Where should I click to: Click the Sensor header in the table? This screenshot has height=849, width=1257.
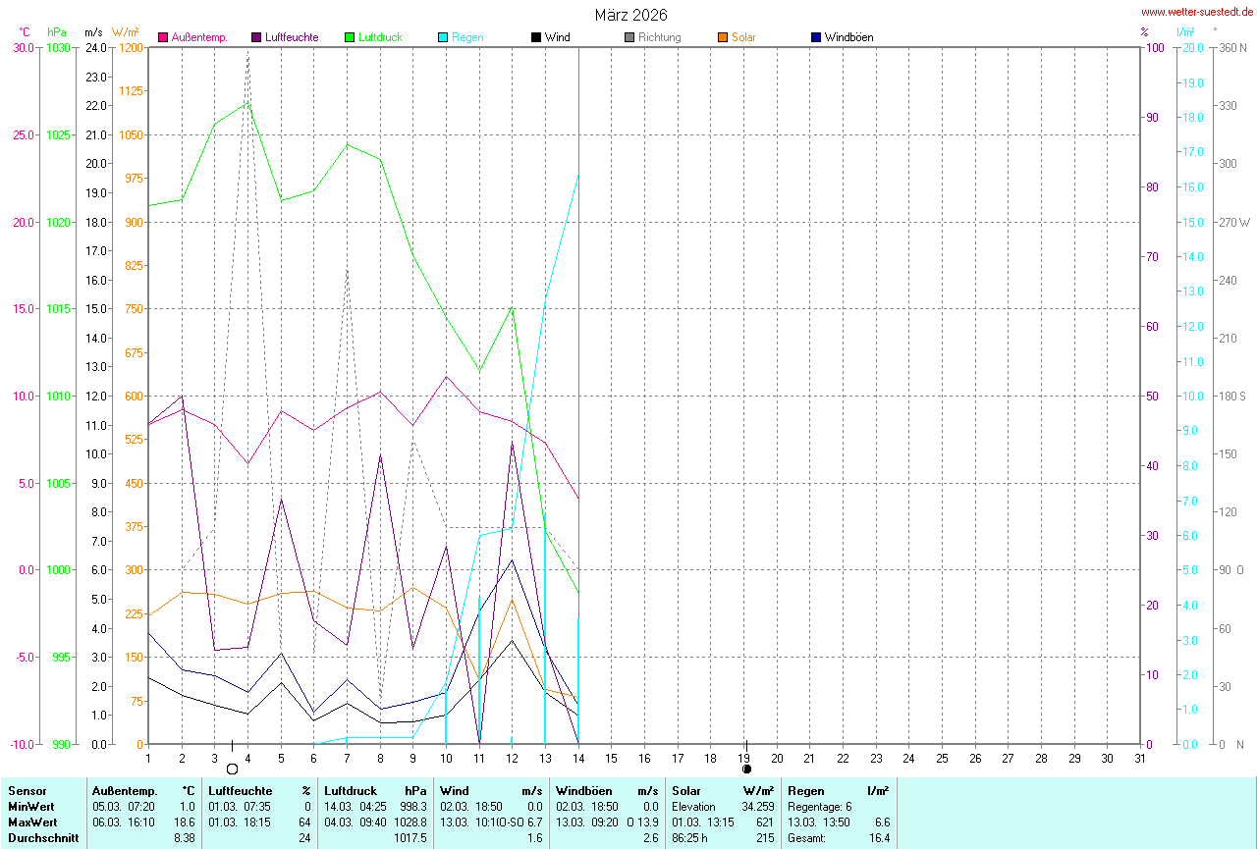[x=27, y=790]
